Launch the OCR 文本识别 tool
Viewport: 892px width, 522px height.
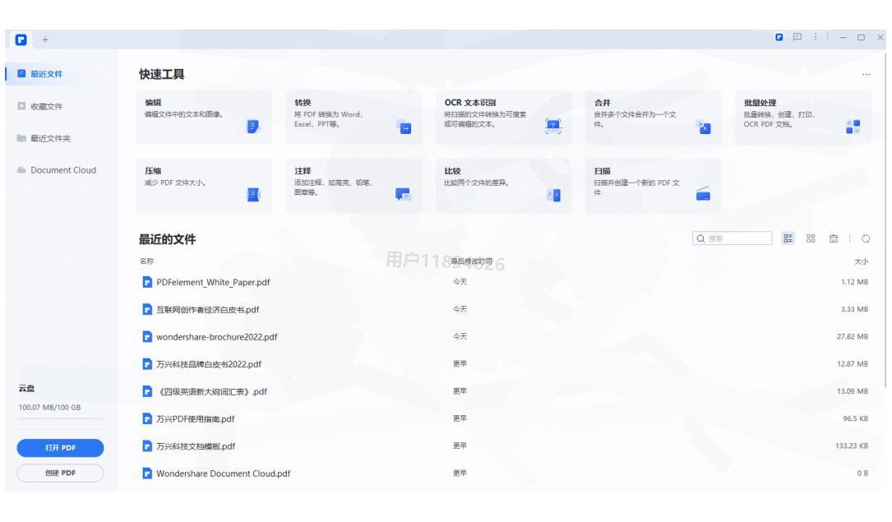point(503,117)
